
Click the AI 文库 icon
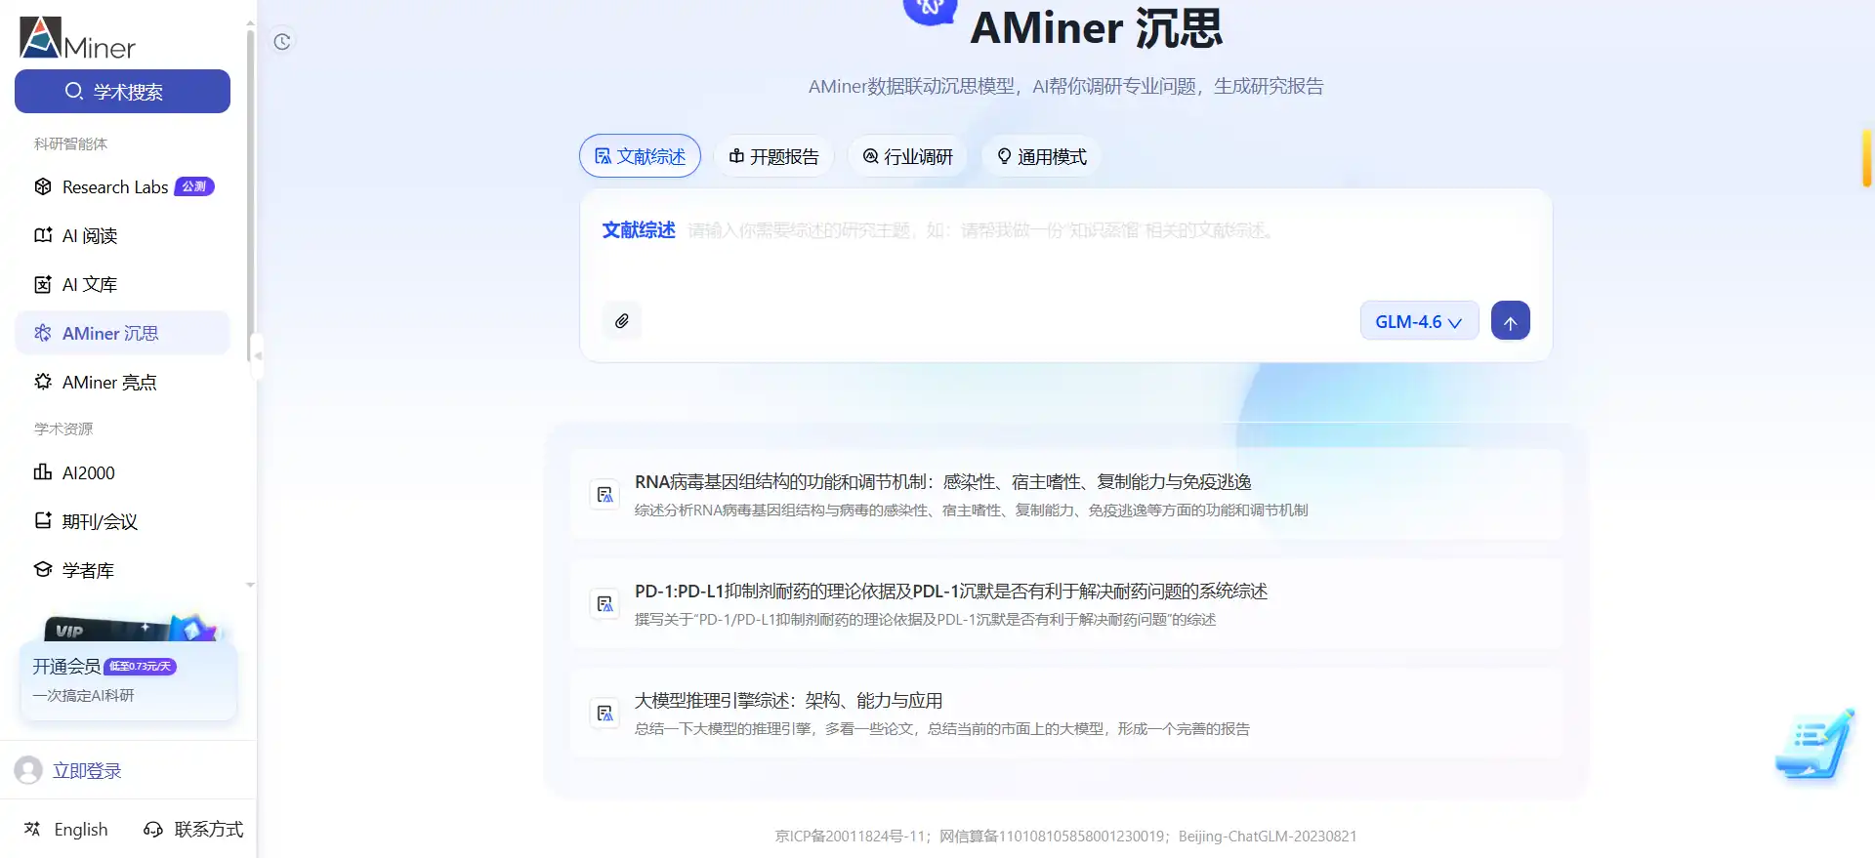tap(43, 284)
